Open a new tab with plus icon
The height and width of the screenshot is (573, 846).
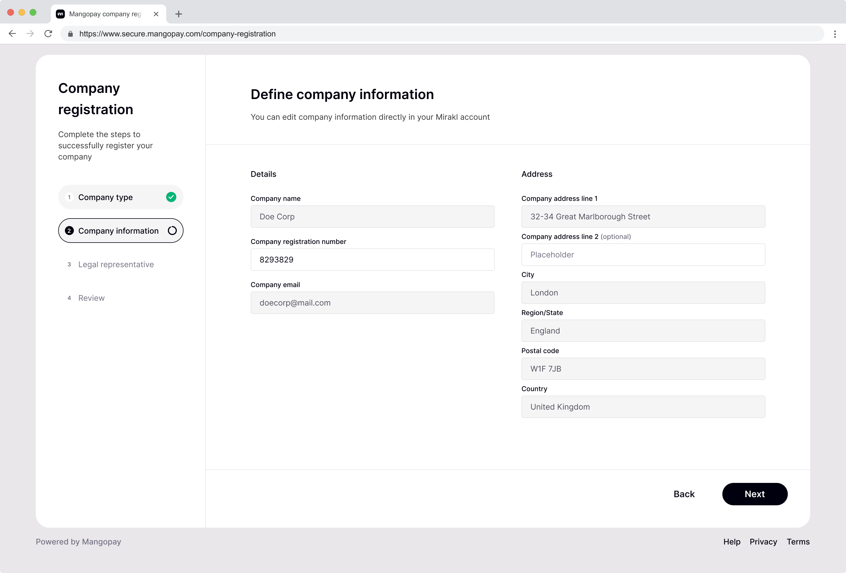tap(178, 14)
